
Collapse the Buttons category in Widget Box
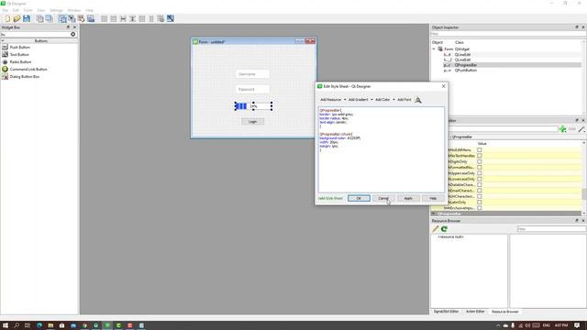click(x=3, y=40)
